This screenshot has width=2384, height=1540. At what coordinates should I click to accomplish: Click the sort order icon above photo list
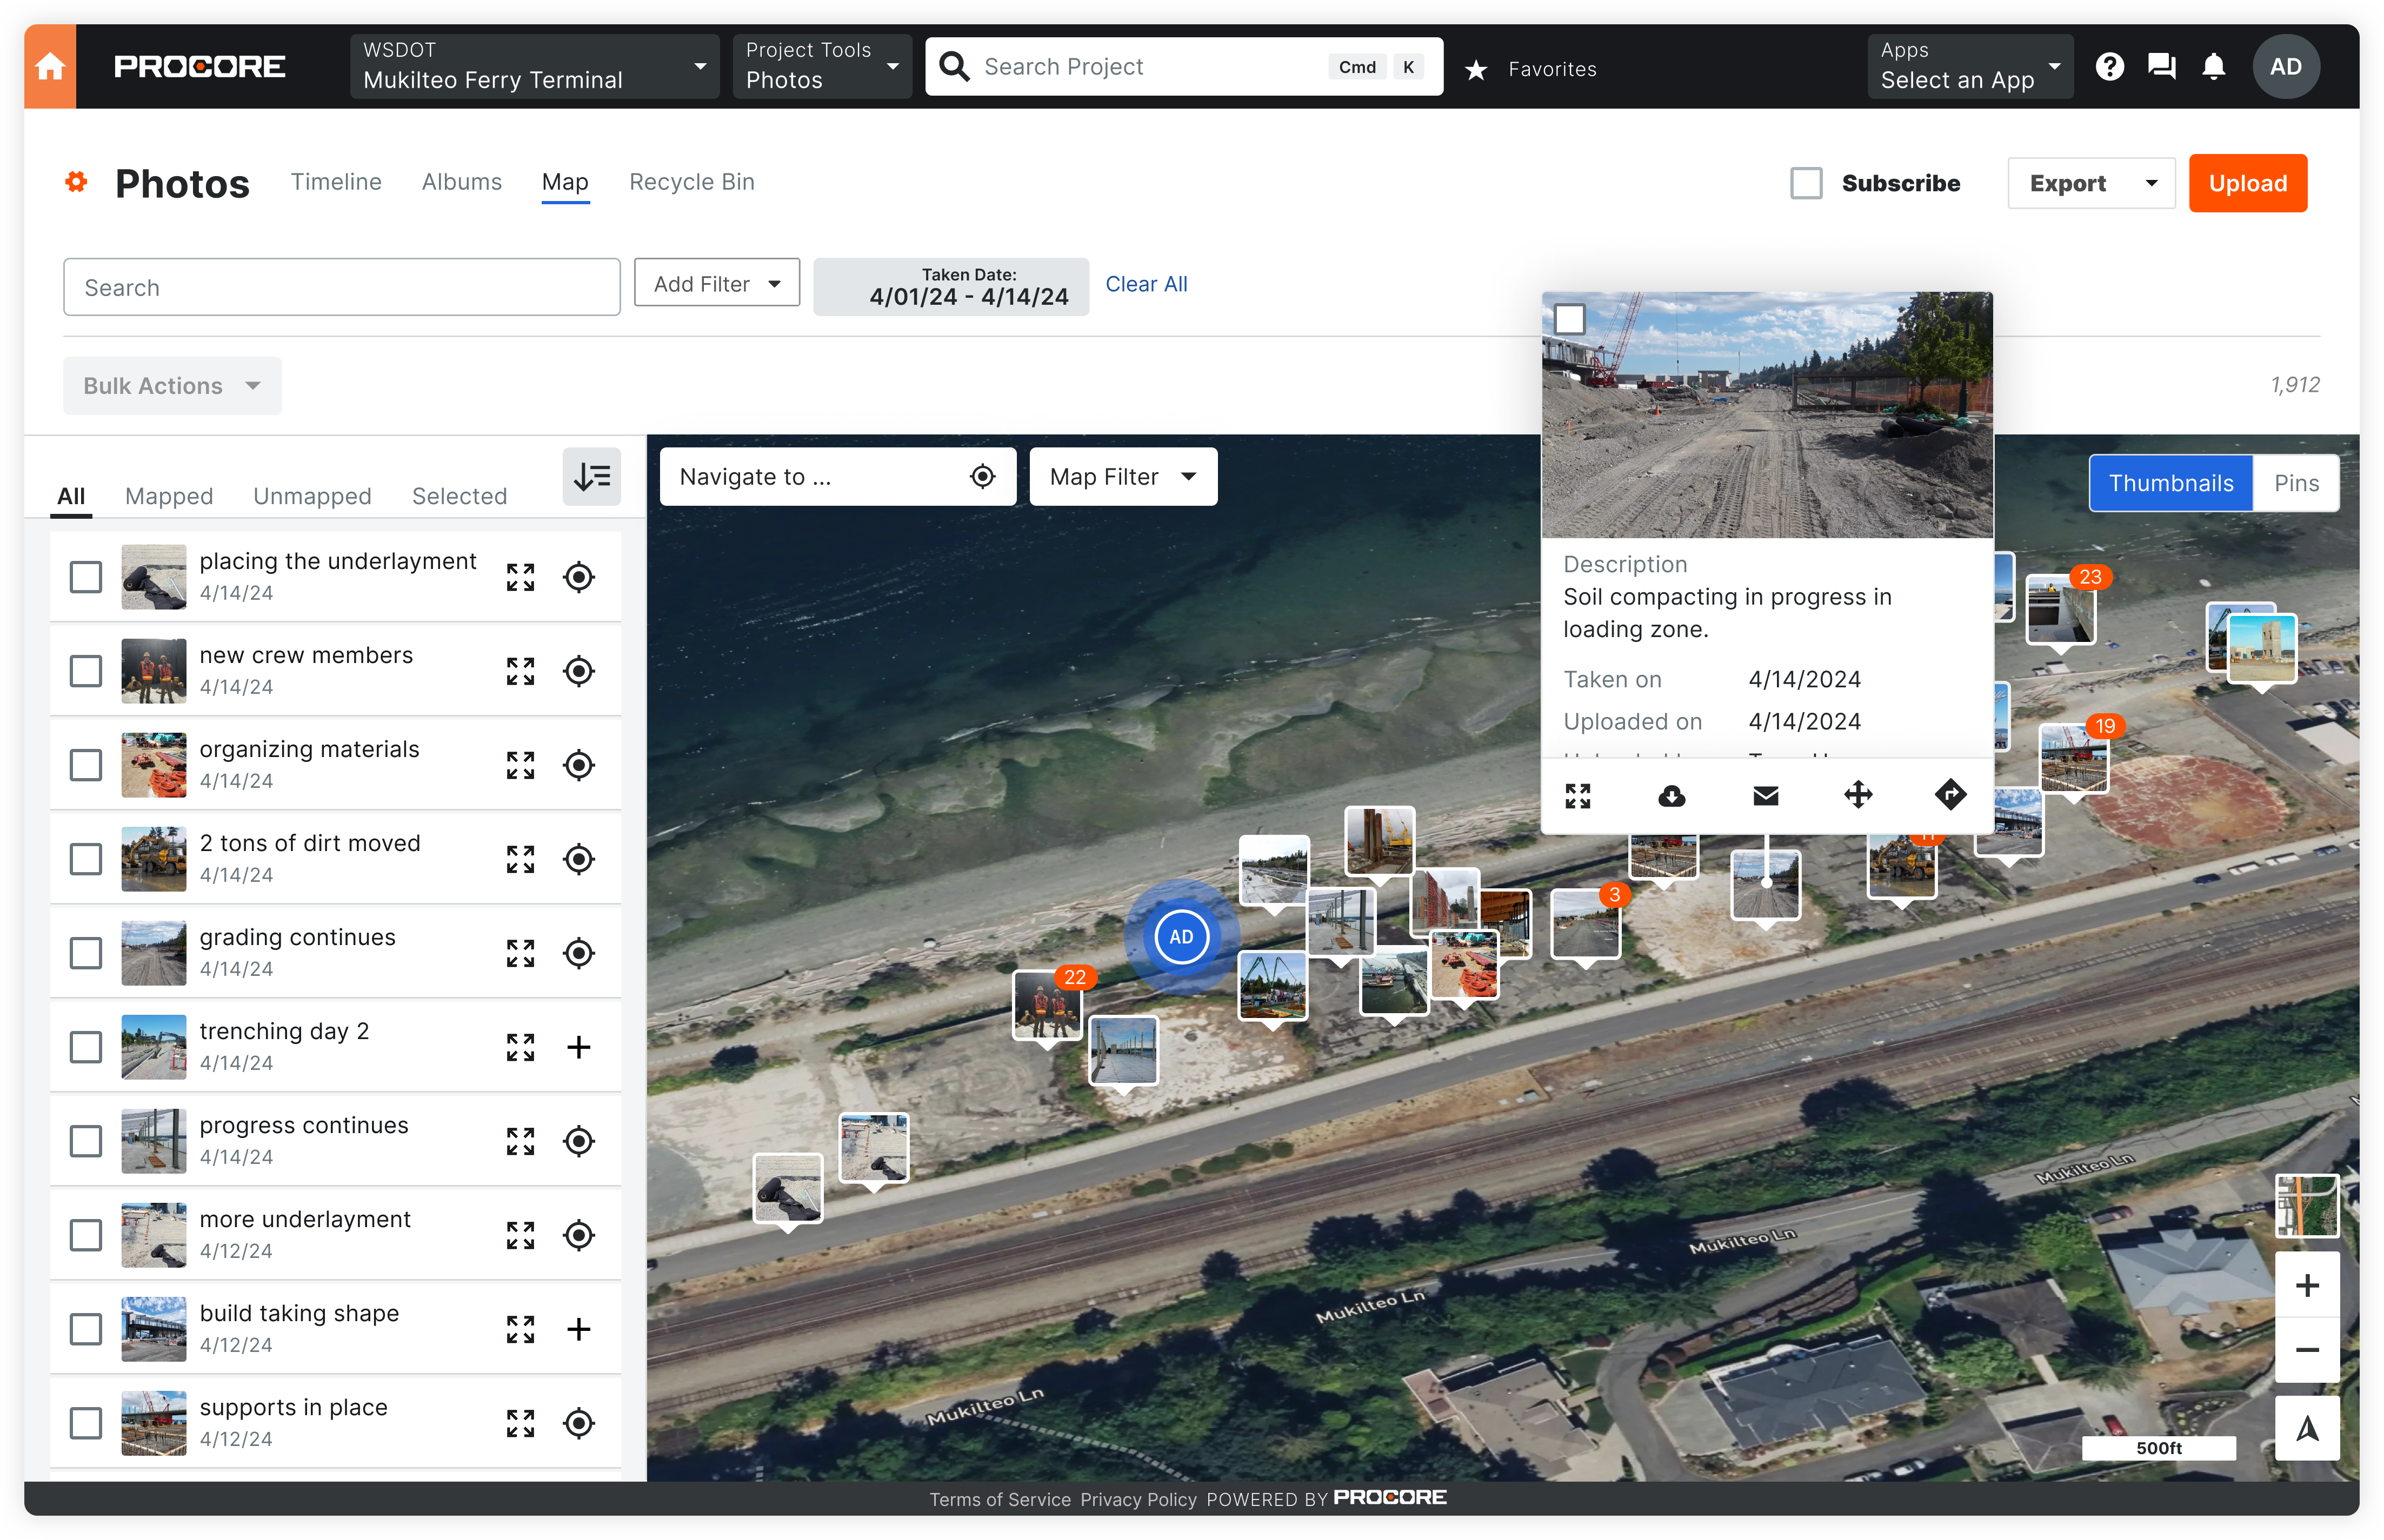pos(591,477)
